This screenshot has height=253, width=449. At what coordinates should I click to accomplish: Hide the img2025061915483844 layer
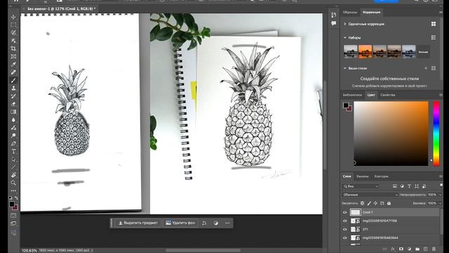tap(344, 238)
